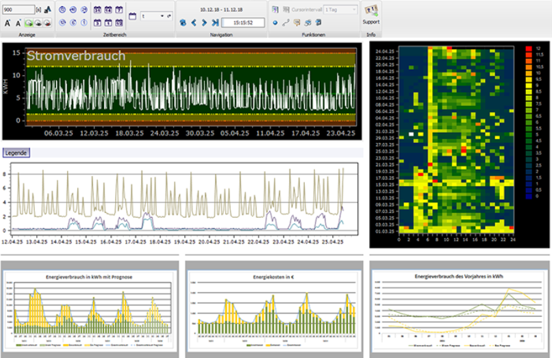
Task: Click the 31-day calendar range icon
Action: click(x=97, y=10)
